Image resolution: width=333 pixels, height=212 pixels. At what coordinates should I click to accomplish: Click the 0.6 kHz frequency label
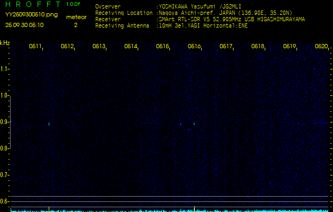click(x=4, y=201)
